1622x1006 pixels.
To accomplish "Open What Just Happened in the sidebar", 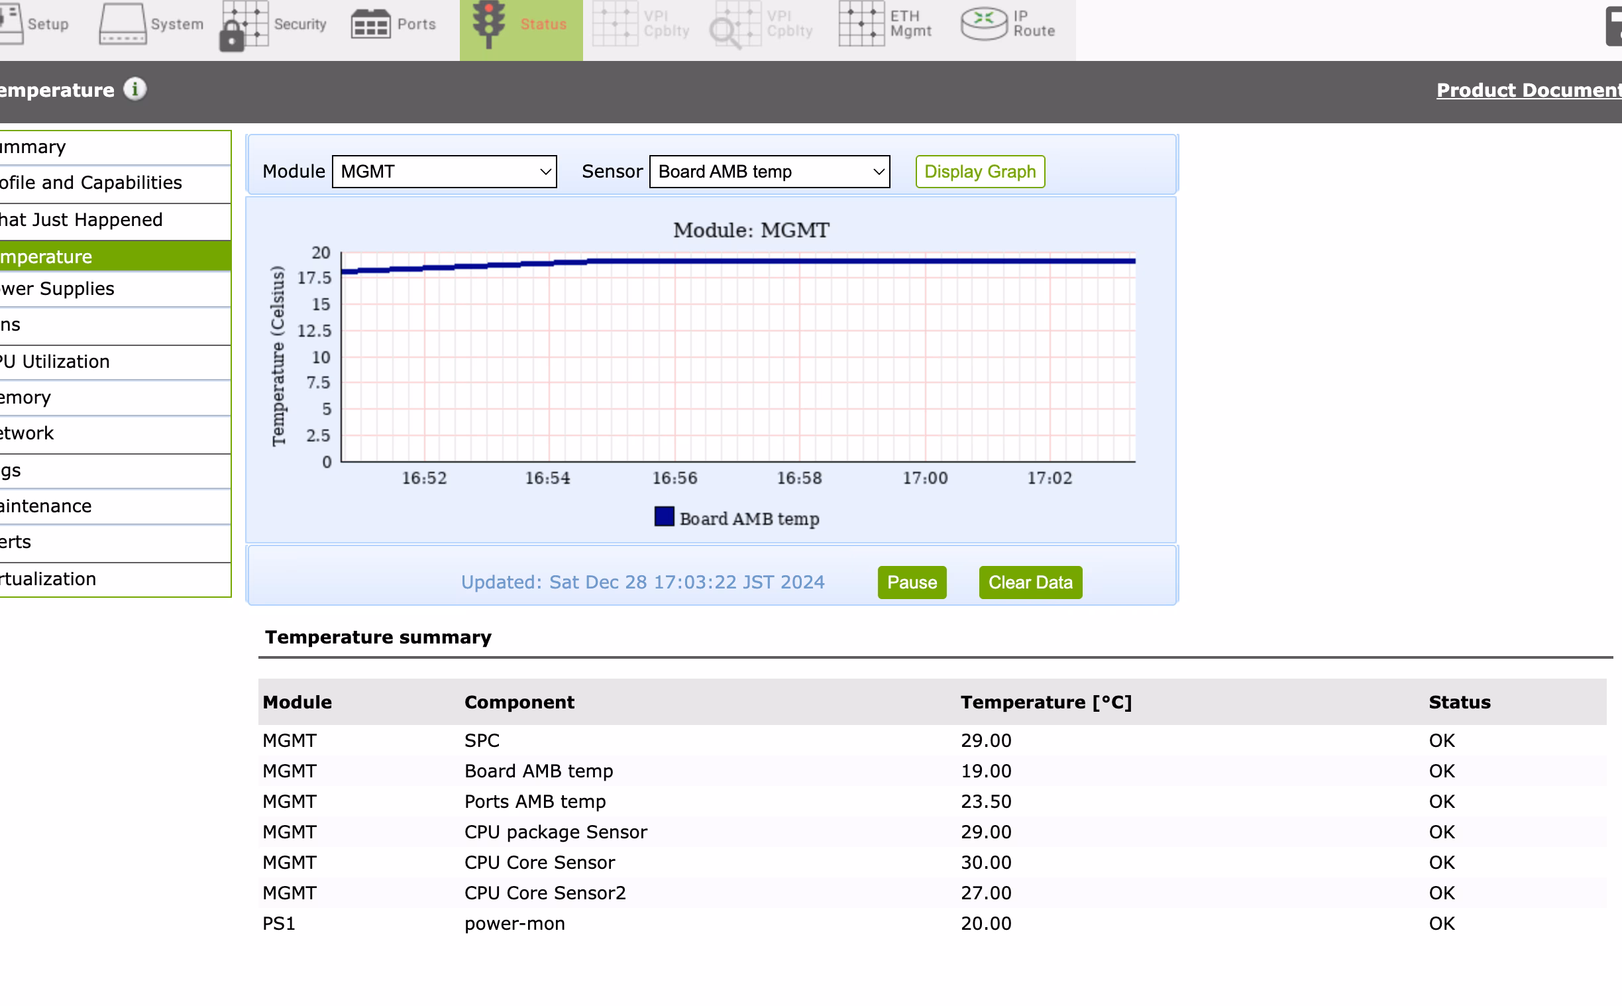I will (x=115, y=220).
